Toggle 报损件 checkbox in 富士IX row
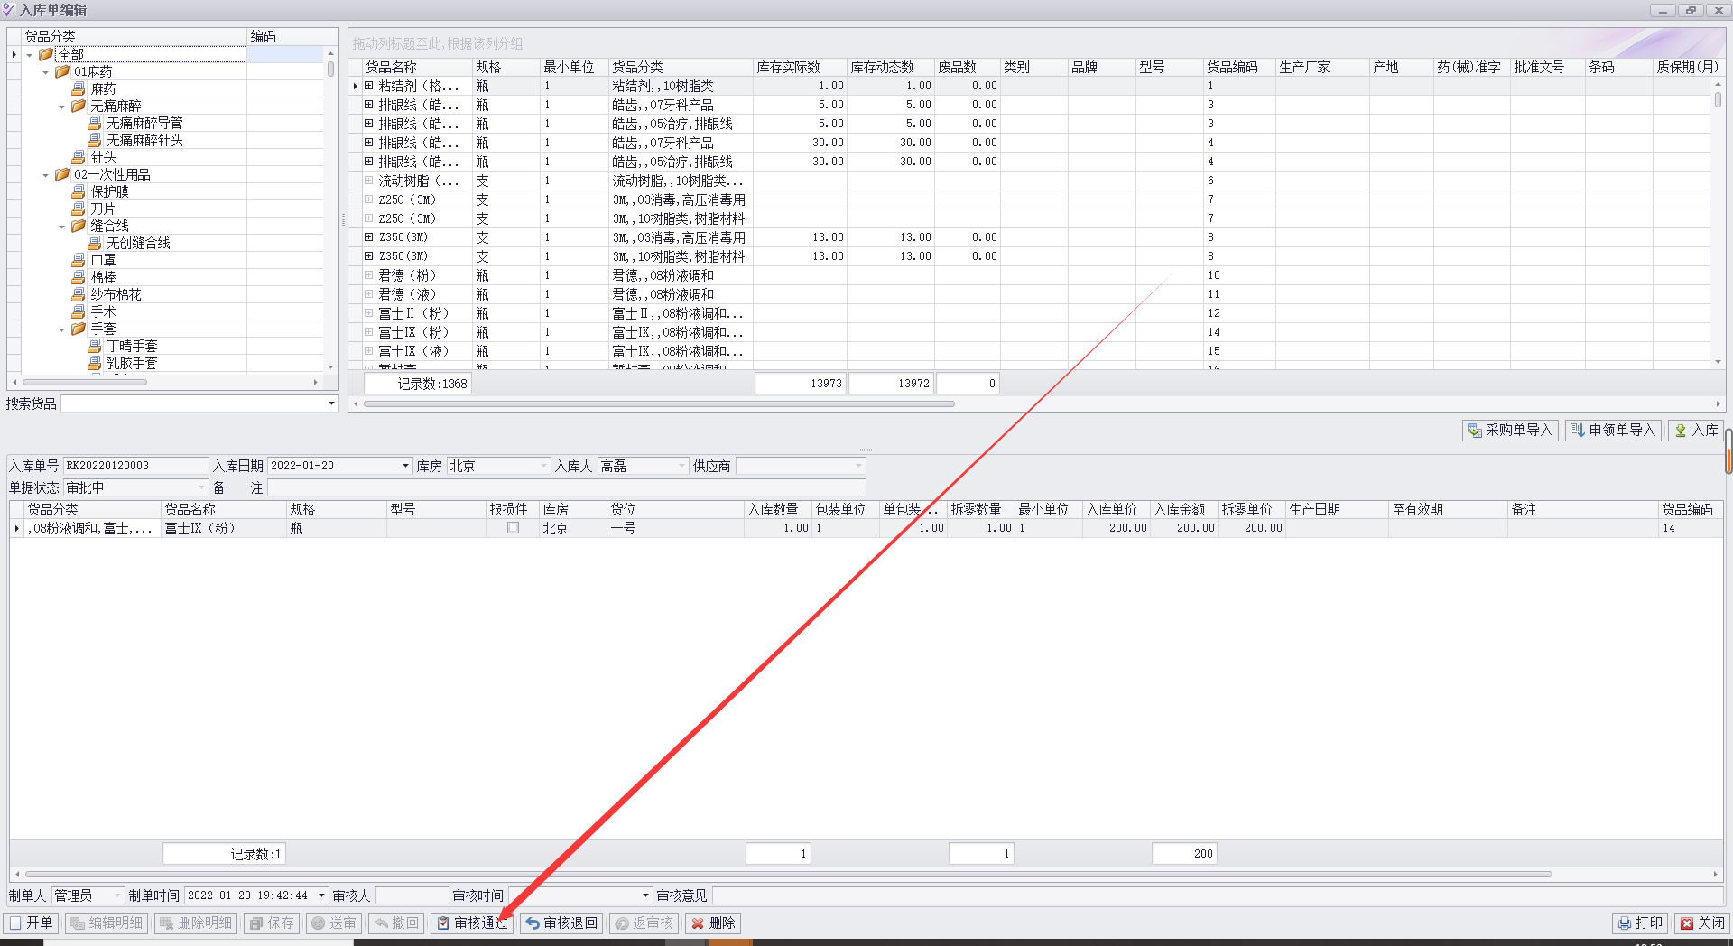1733x946 pixels. tap(513, 528)
